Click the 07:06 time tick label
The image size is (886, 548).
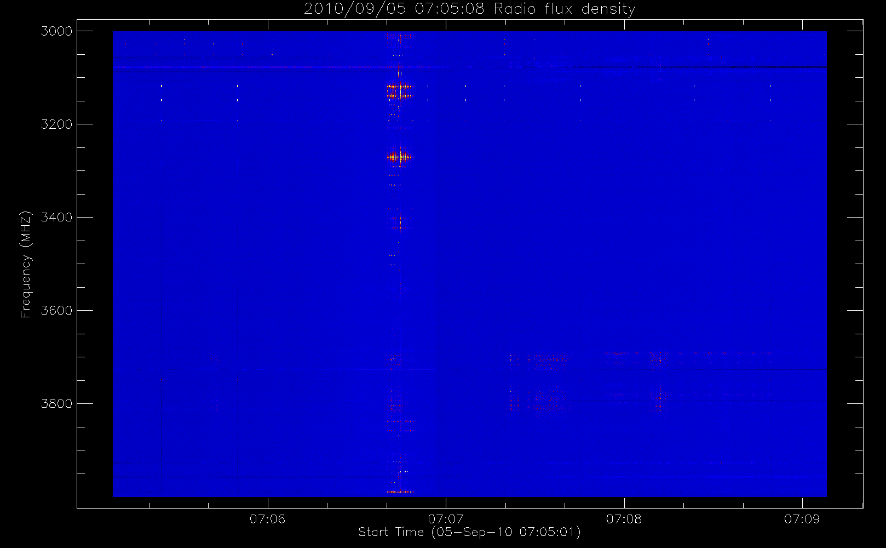268,519
